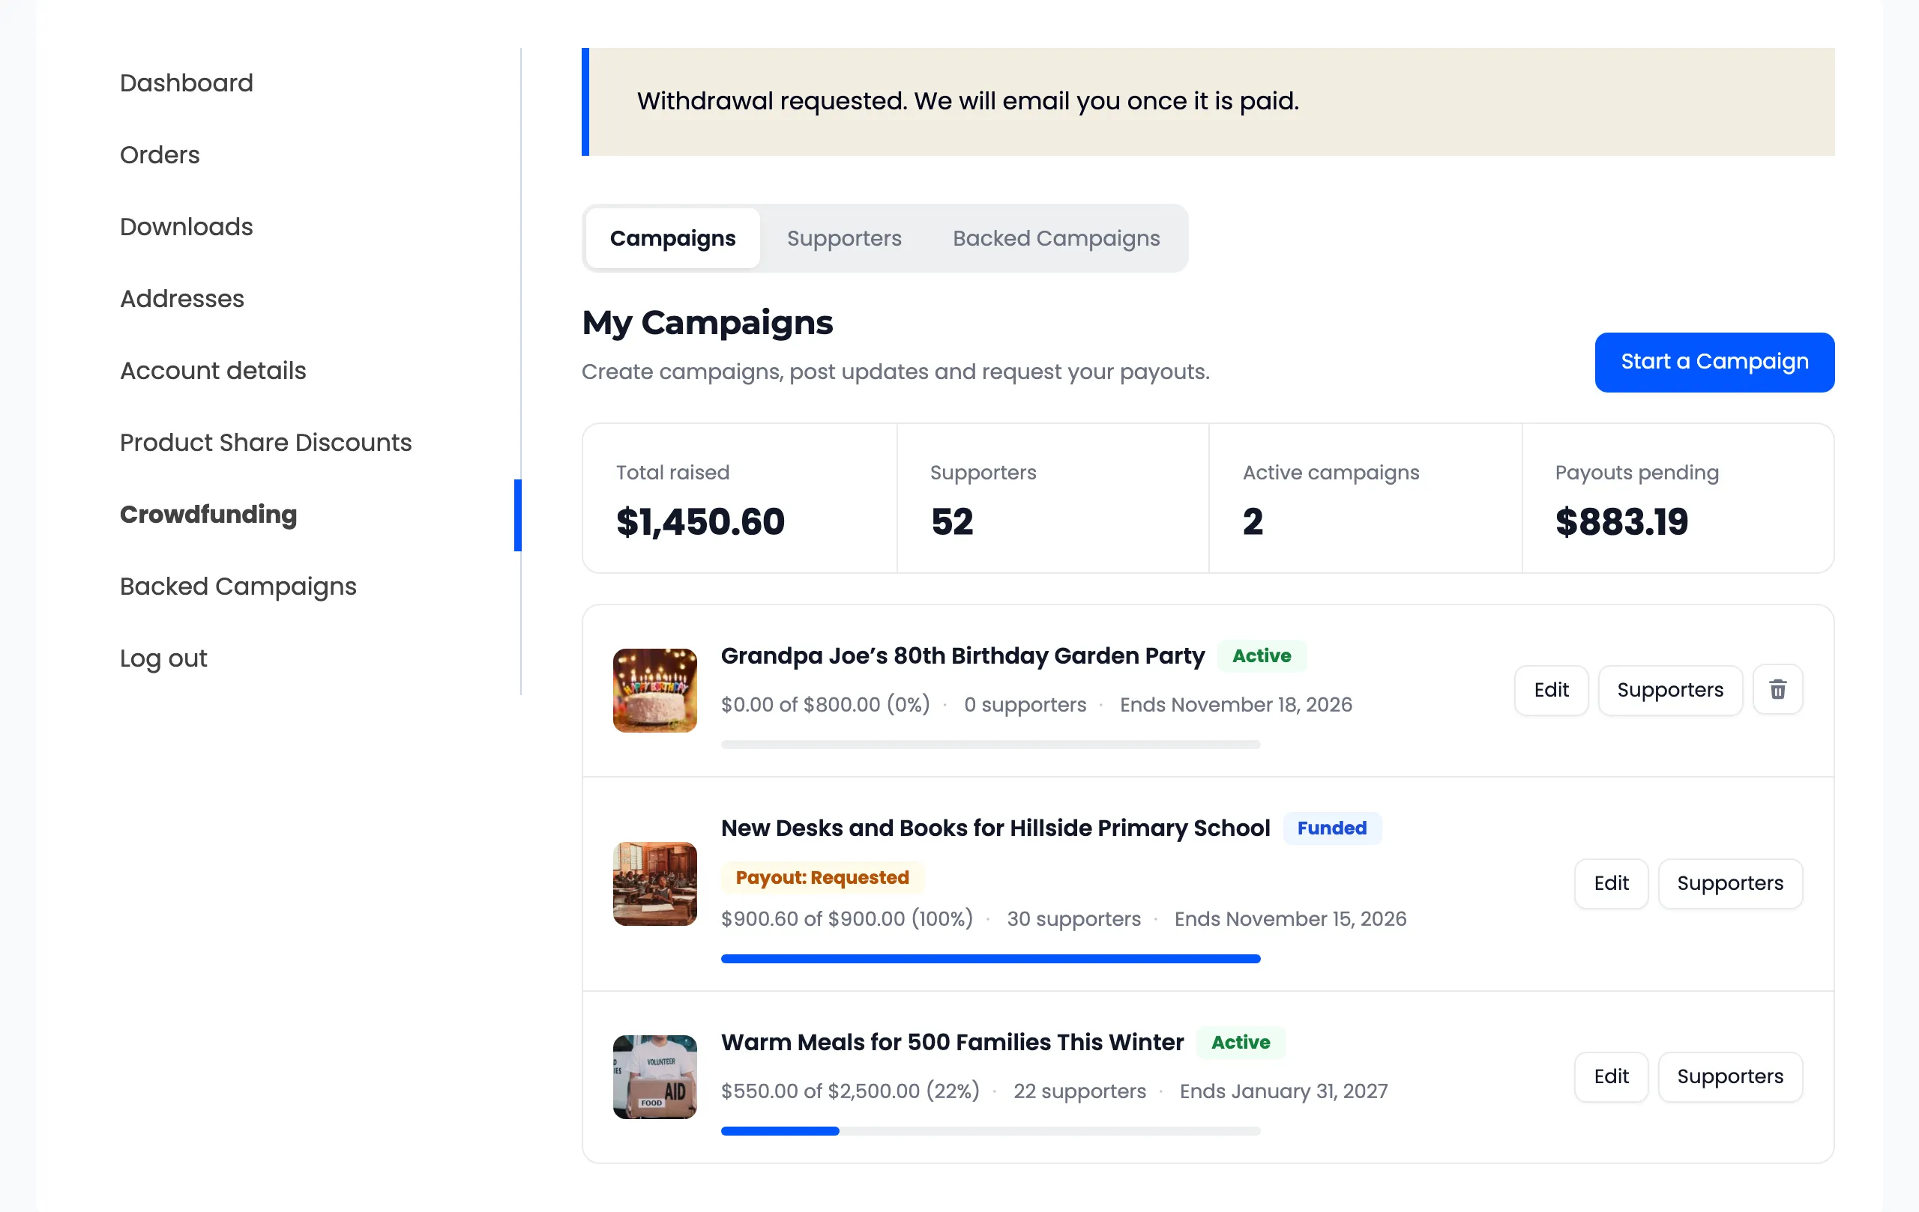This screenshot has width=1919, height=1212.
Task: Open the birthday cake campaign thumbnail
Action: (654, 691)
